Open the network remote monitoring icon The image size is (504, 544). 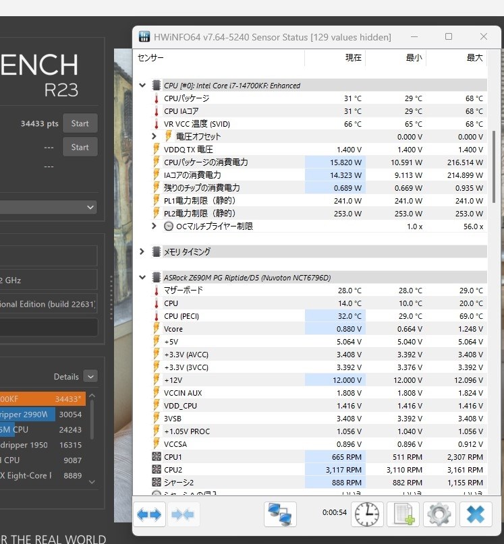click(280, 514)
